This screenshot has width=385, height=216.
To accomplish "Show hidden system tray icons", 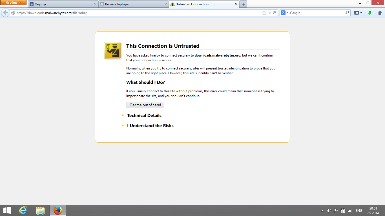I will click(x=322, y=211).
